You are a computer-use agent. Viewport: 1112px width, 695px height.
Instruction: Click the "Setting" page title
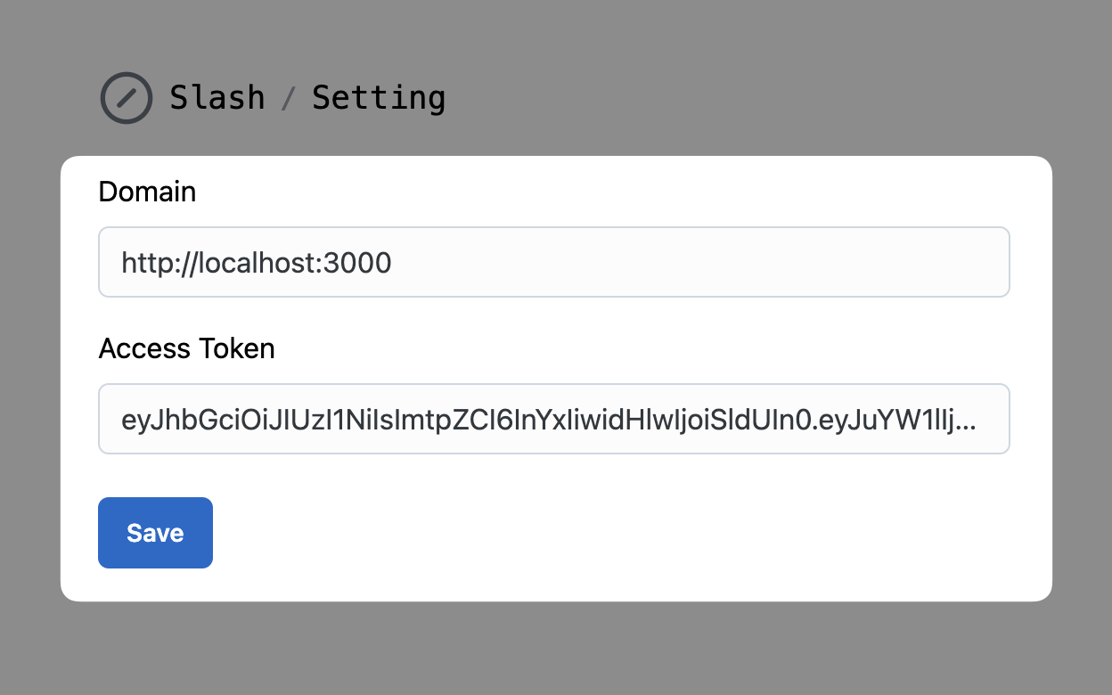tap(379, 97)
